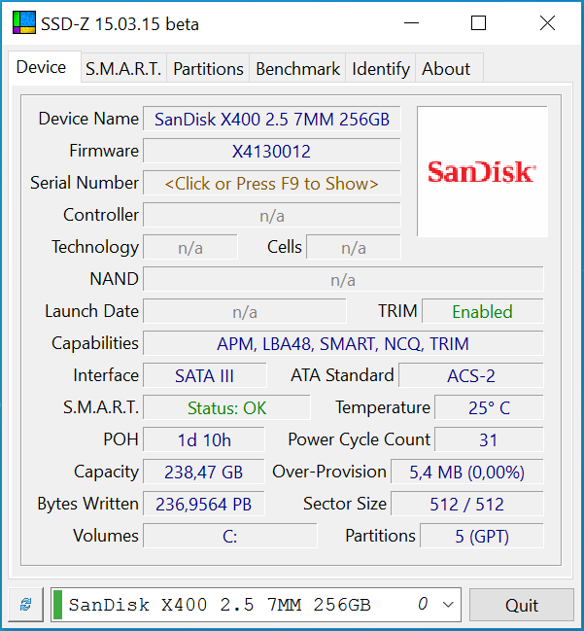Click the Power Cycle Count value 31
Screen dimensions: 584x631
pos(489,439)
